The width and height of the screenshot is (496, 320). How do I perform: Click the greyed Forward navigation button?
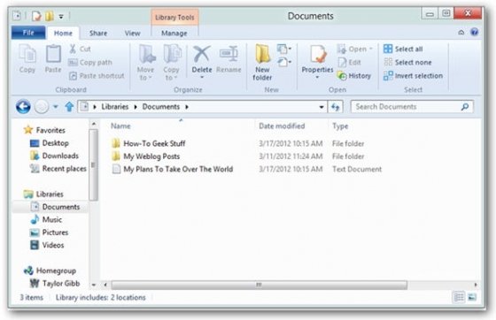42,107
